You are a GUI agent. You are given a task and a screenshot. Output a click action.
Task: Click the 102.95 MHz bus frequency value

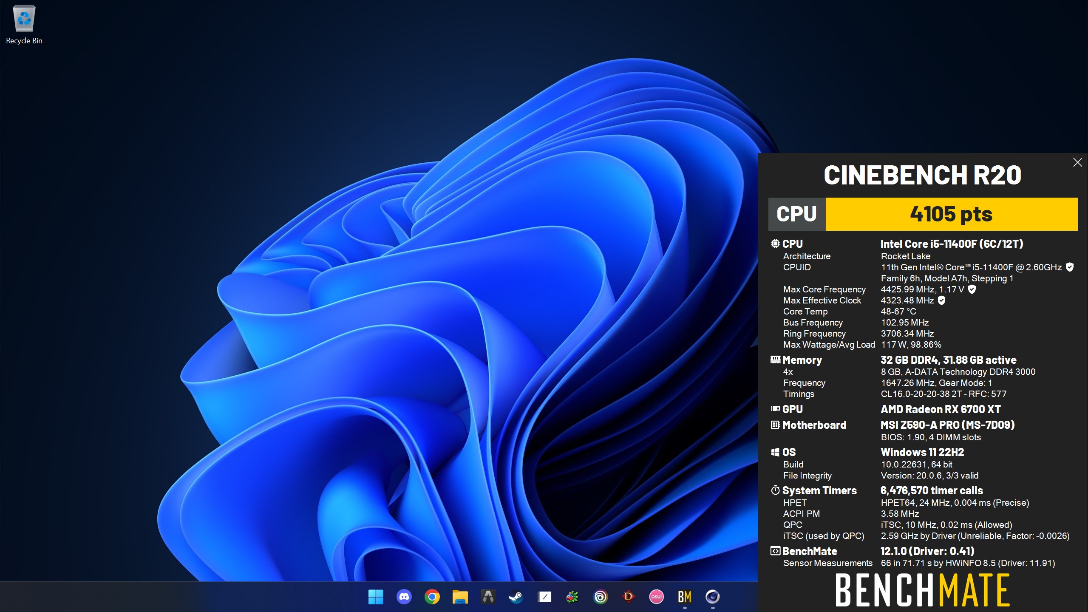click(x=905, y=323)
